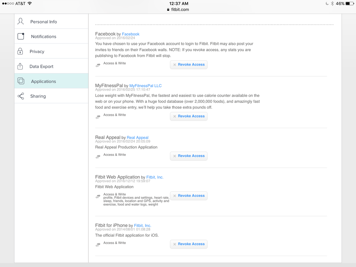Click the permission scope list under Fitbit Web Application
The height and width of the screenshot is (267, 356).
(x=136, y=201)
